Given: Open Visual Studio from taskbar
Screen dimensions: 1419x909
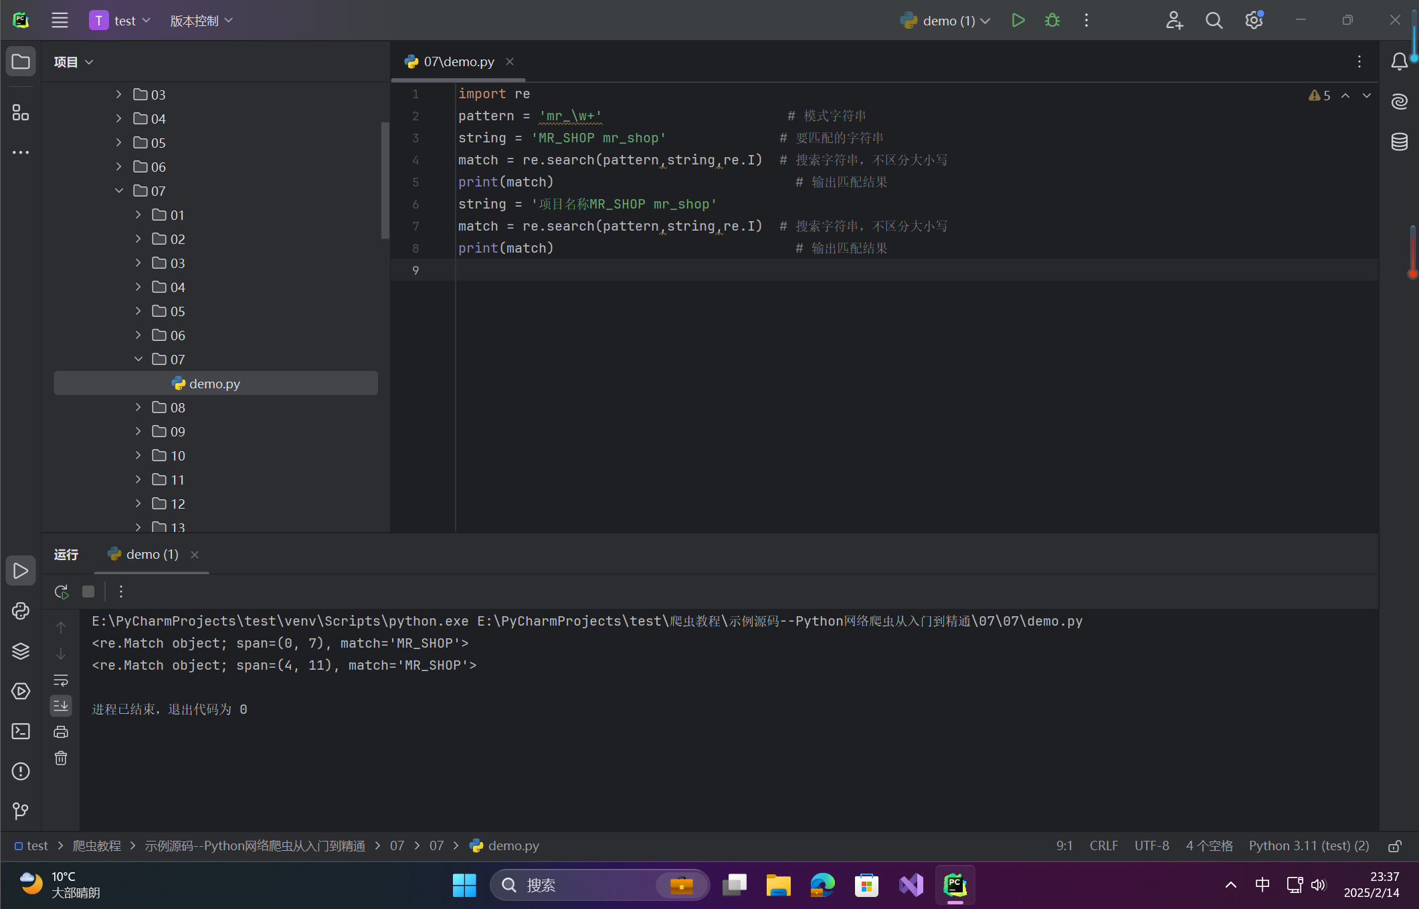Looking at the screenshot, I should (911, 885).
